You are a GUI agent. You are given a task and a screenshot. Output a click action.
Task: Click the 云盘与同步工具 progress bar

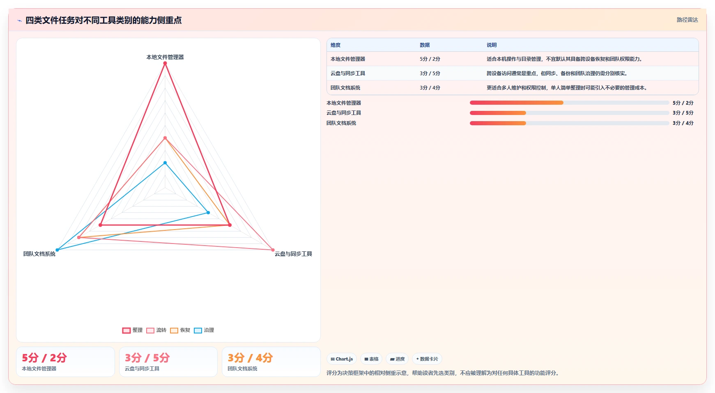click(x=570, y=113)
